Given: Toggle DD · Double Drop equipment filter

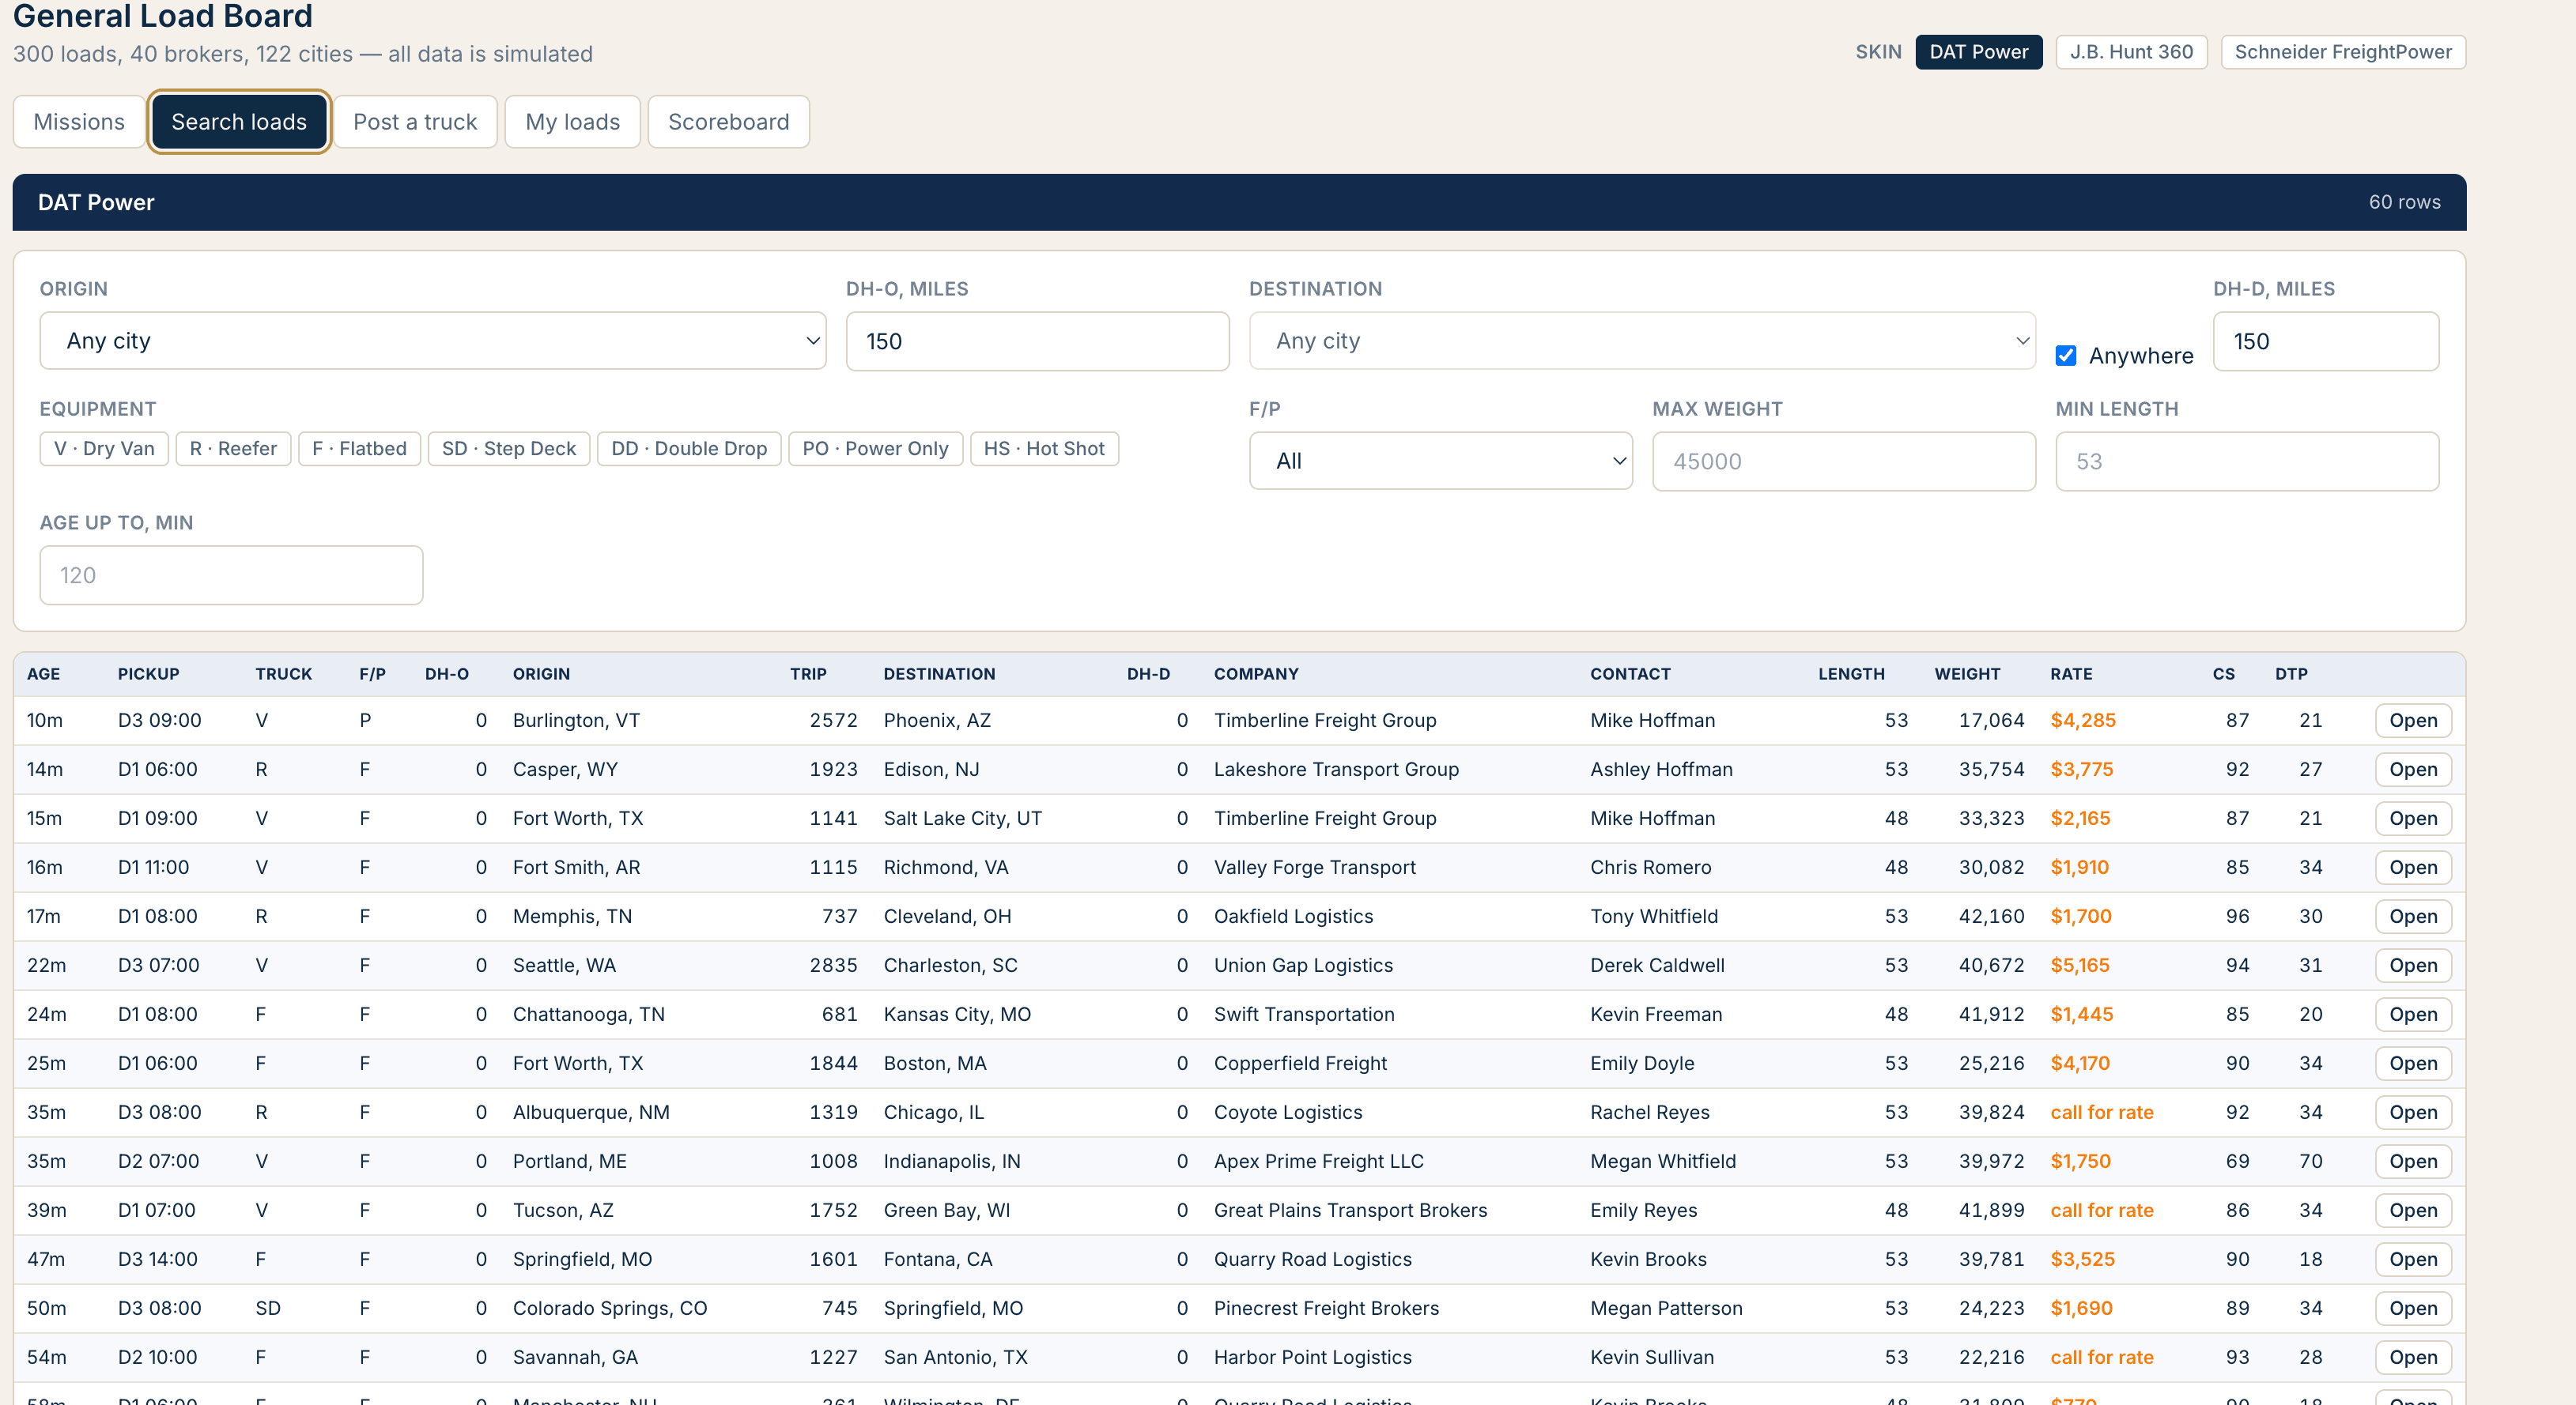Looking at the screenshot, I should (x=689, y=449).
